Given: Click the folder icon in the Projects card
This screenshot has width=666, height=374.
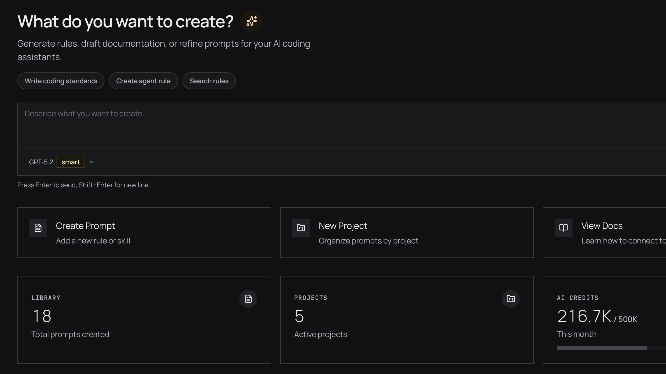Looking at the screenshot, I should 511,299.
